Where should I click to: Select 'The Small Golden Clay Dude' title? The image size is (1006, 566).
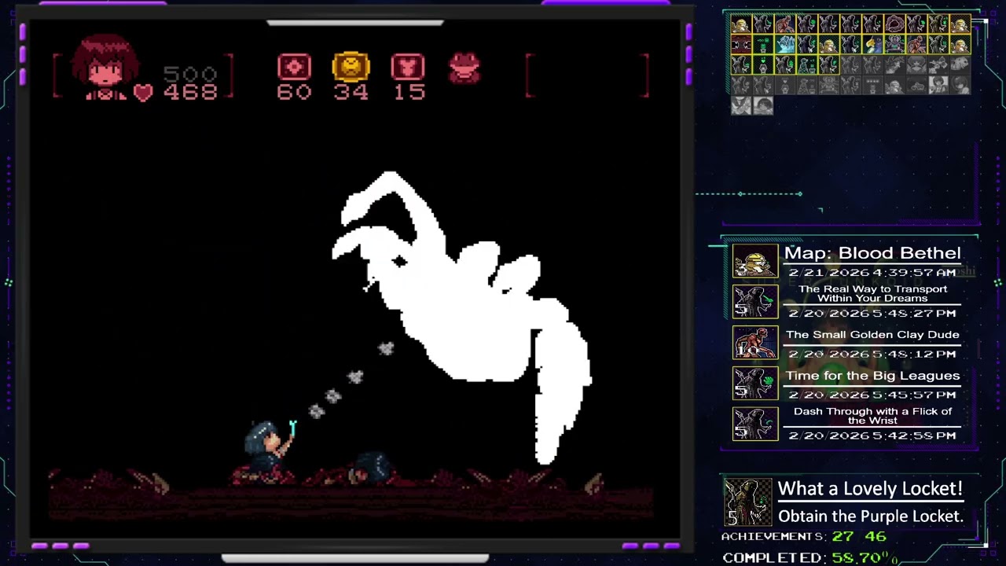872,335
